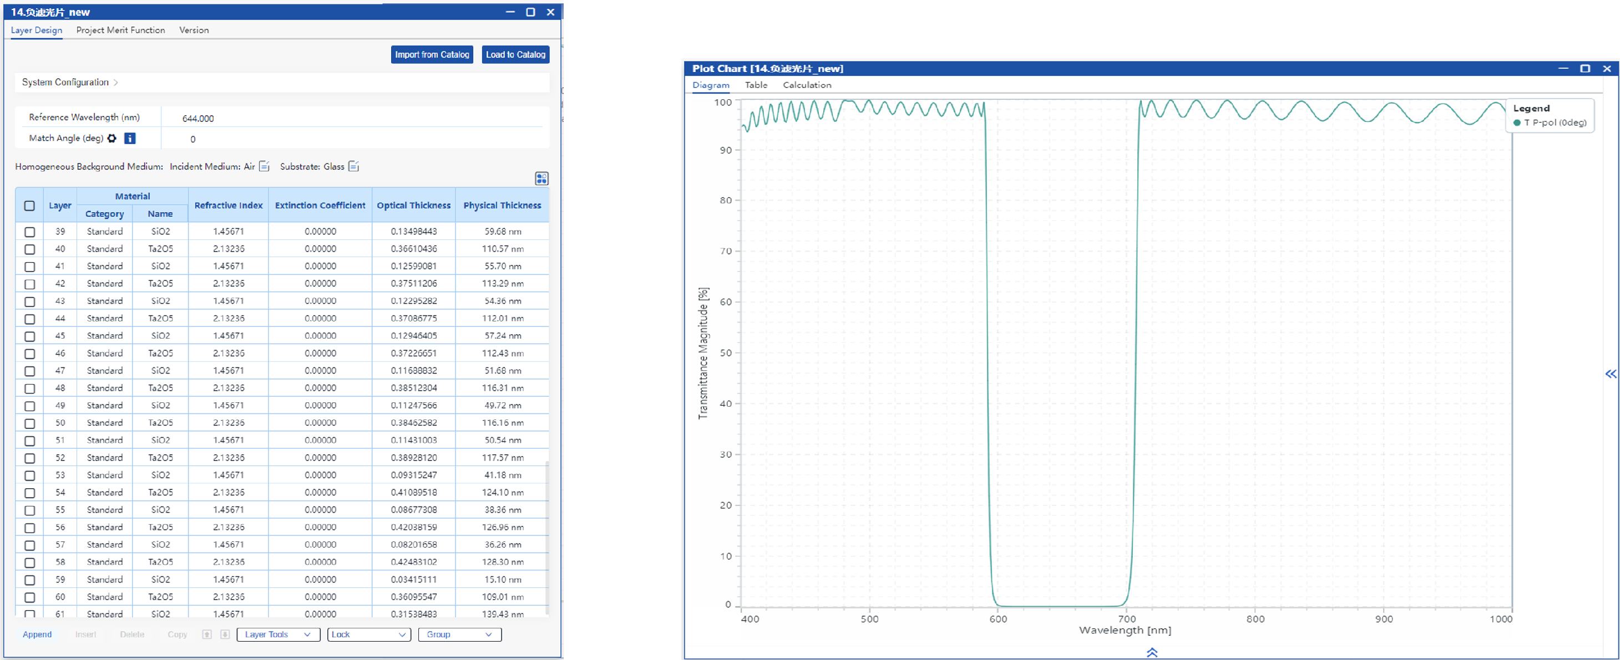Image resolution: width=1620 pixels, height=660 pixels.
Task: Click the Append layer button
Action: click(37, 635)
